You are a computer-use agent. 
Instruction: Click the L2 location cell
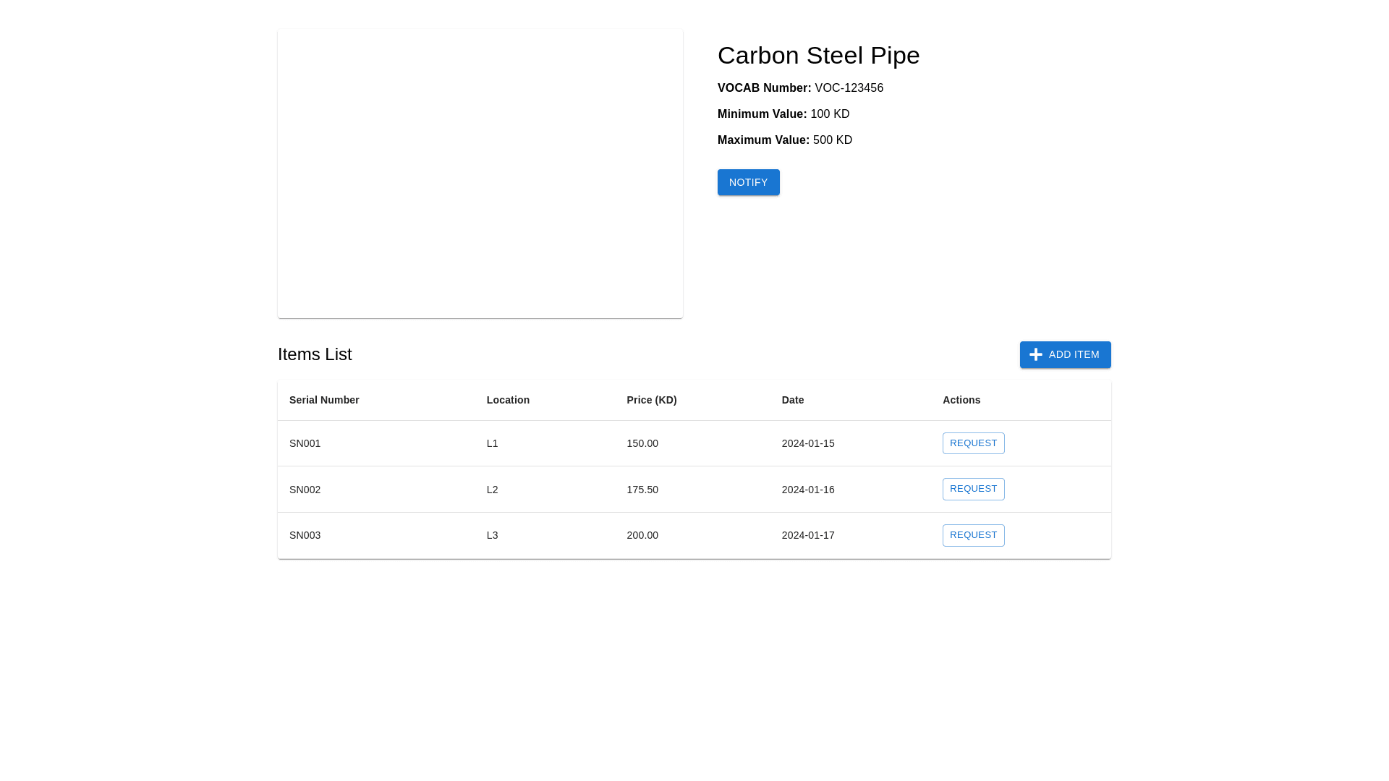coord(492,490)
